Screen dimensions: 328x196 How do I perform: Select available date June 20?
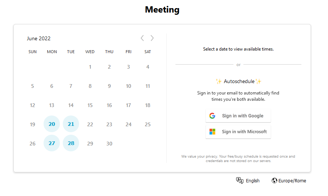[x=52, y=124]
